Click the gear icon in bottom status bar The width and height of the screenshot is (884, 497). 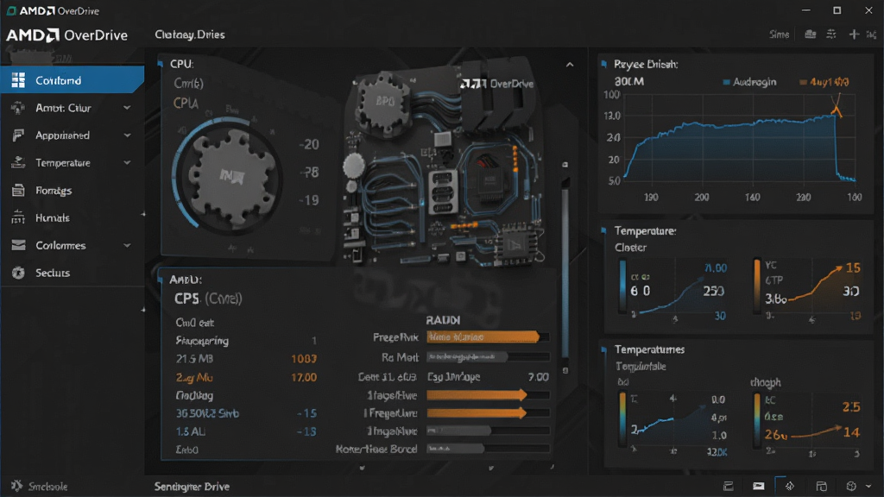point(851,486)
